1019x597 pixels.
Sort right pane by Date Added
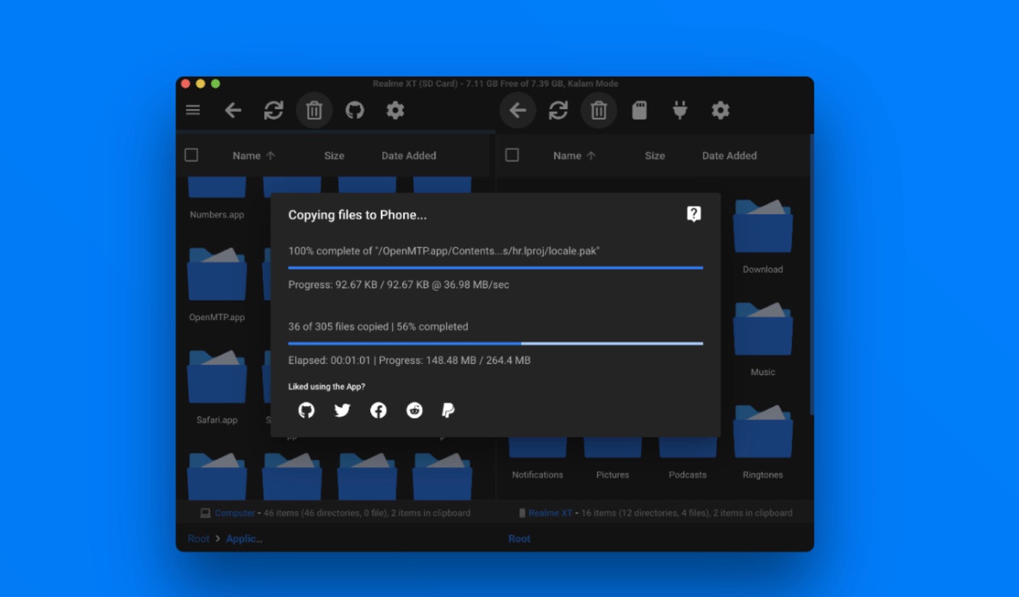pyautogui.click(x=729, y=155)
